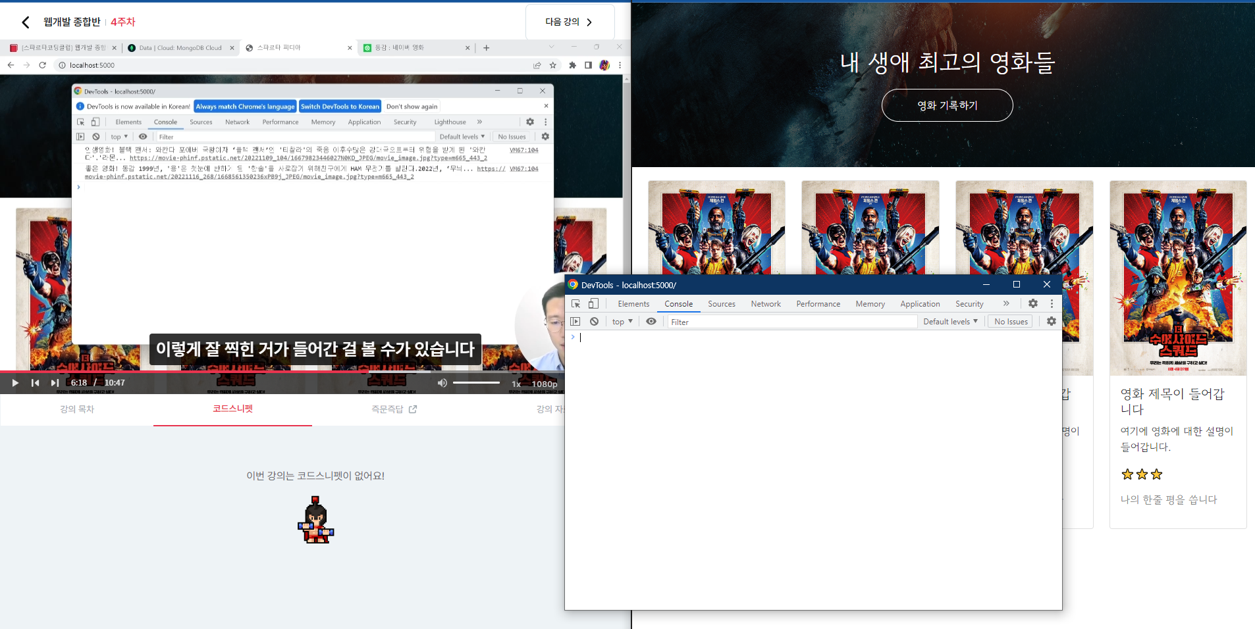The image size is (1255, 629).
Task: Toggle live expression eye in front DevTools
Action: [x=651, y=322]
